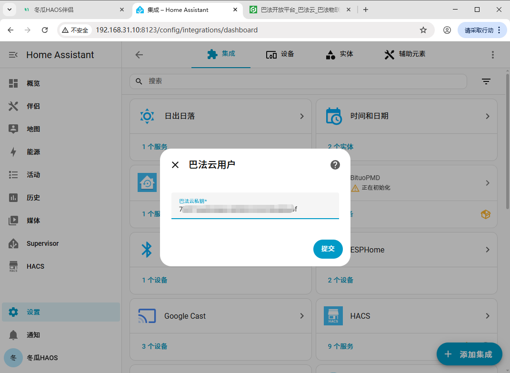Open the integrations filter menu
The image size is (510, 373).
click(486, 81)
